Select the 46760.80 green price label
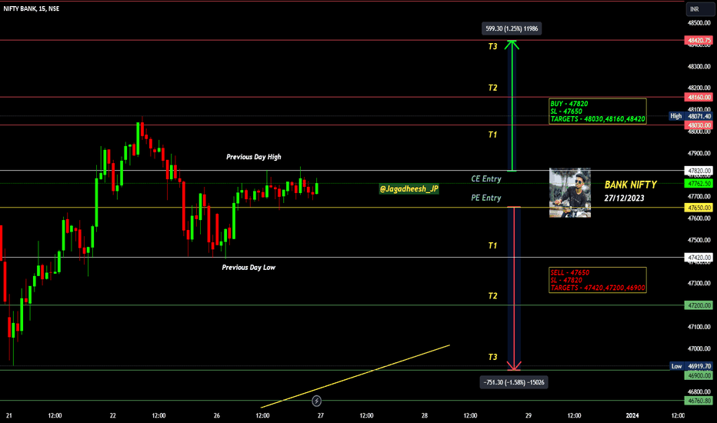Image resolution: width=717 pixels, height=423 pixels. pyautogui.click(x=699, y=401)
